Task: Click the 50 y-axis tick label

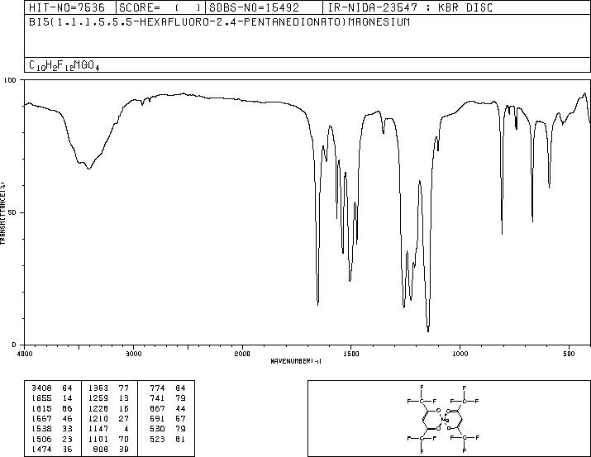Action: click(x=12, y=212)
